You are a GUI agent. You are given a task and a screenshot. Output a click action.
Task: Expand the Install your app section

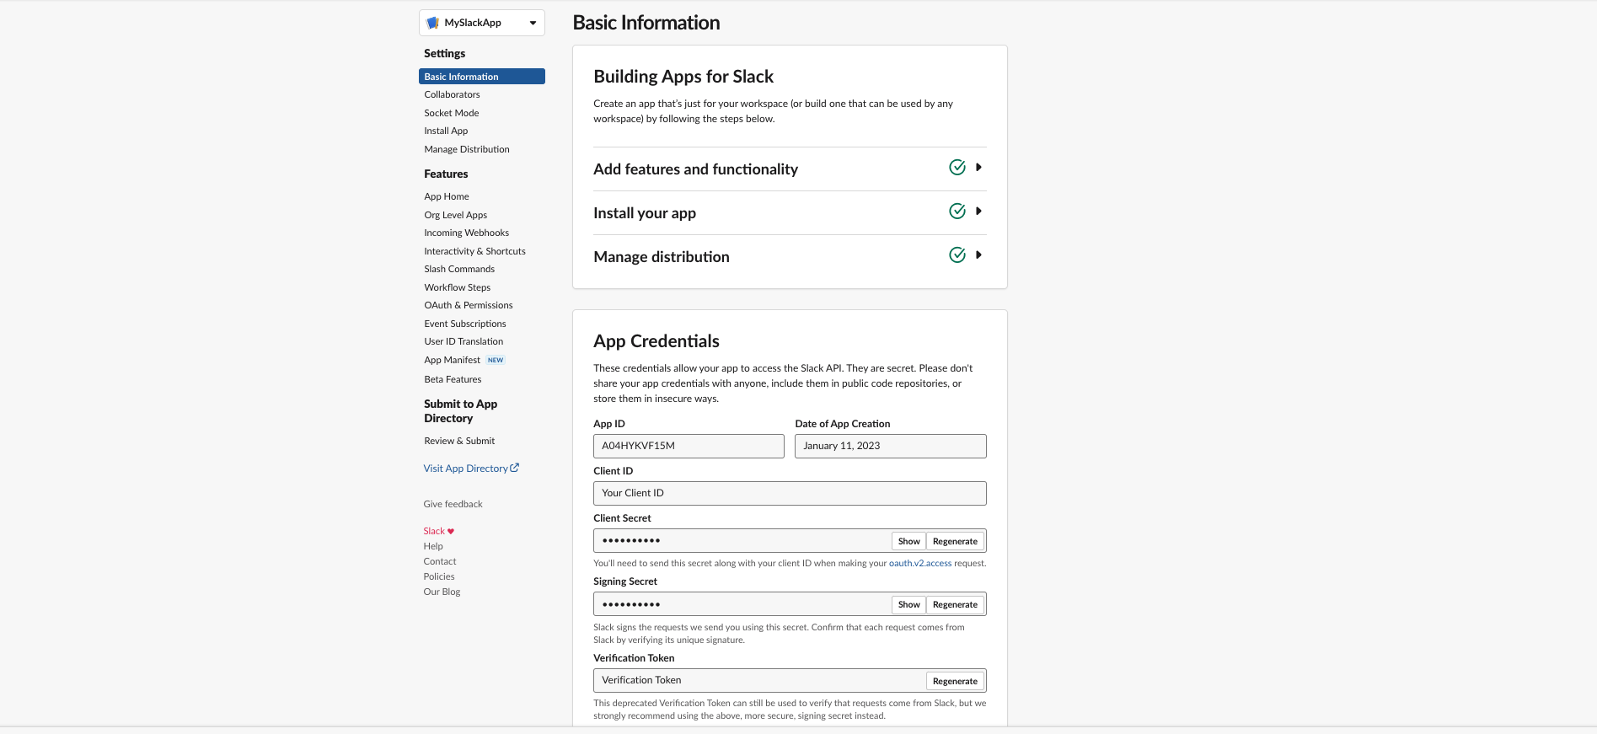pos(978,212)
